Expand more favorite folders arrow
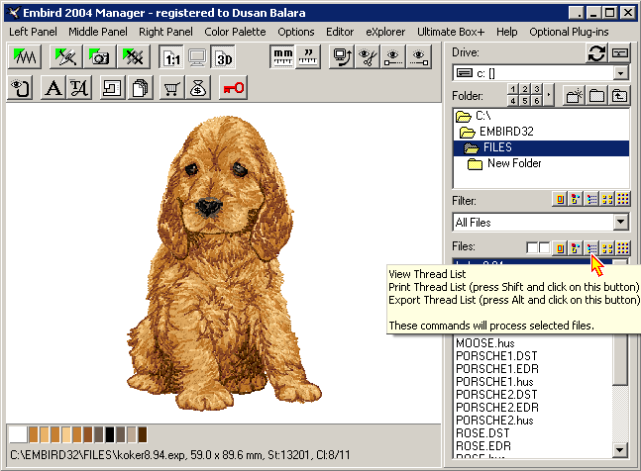The height and width of the screenshot is (471, 641). (x=549, y=95)
